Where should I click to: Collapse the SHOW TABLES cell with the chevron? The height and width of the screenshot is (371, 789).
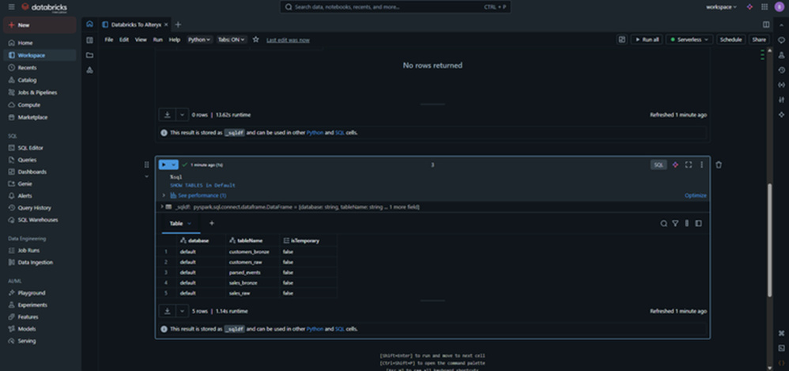[x=146, y=176]
